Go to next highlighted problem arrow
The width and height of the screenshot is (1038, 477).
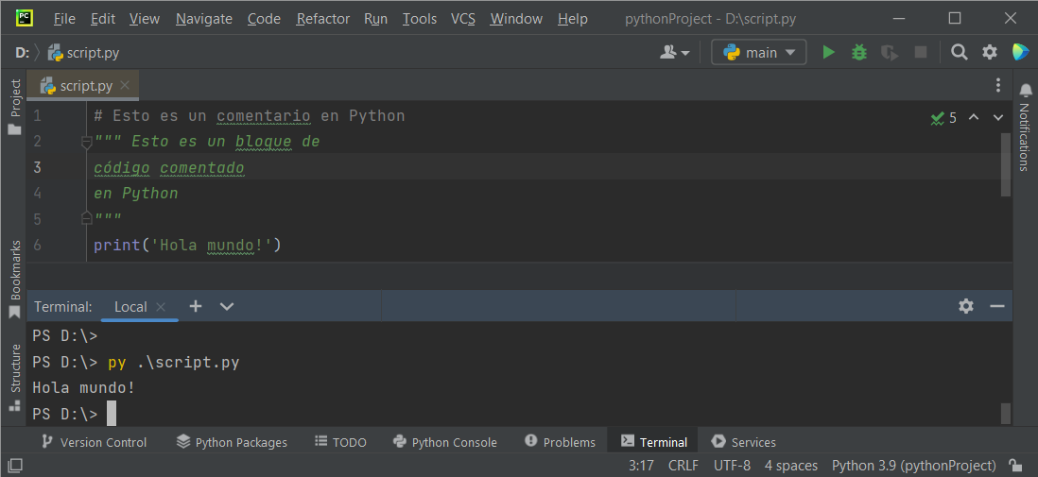click(998, 118)
